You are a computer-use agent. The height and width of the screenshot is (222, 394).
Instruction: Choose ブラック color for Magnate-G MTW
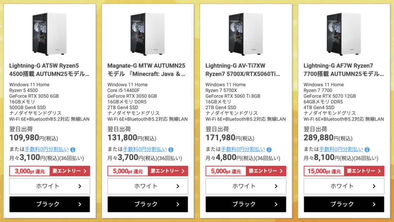(x=148, y=204)
